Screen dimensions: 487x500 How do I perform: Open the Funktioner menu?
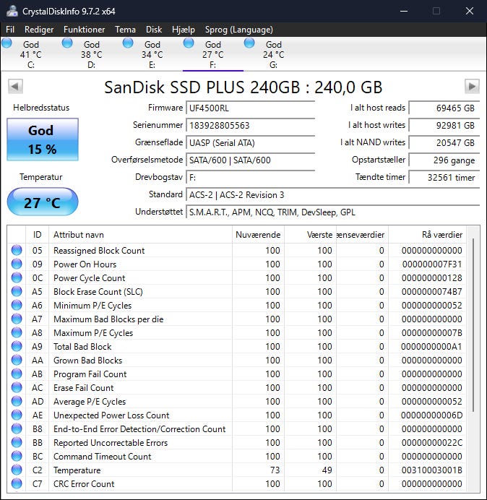click(x=84, y=30)
